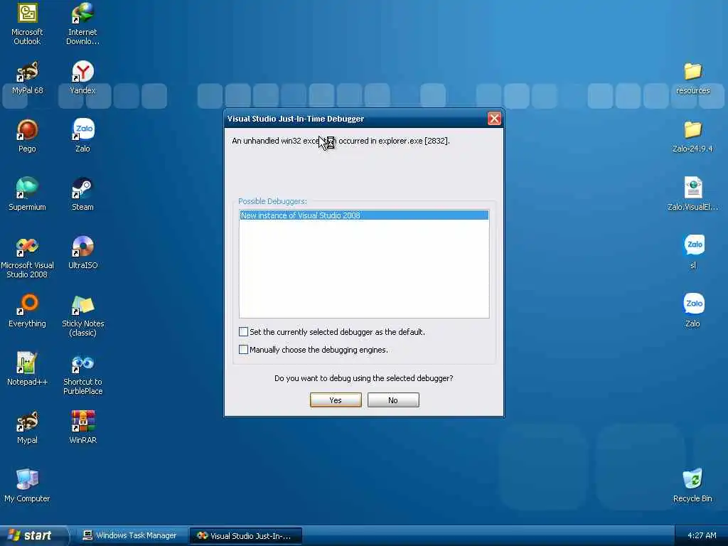Click the 4:27 AM system clock

tap(702, 536)
